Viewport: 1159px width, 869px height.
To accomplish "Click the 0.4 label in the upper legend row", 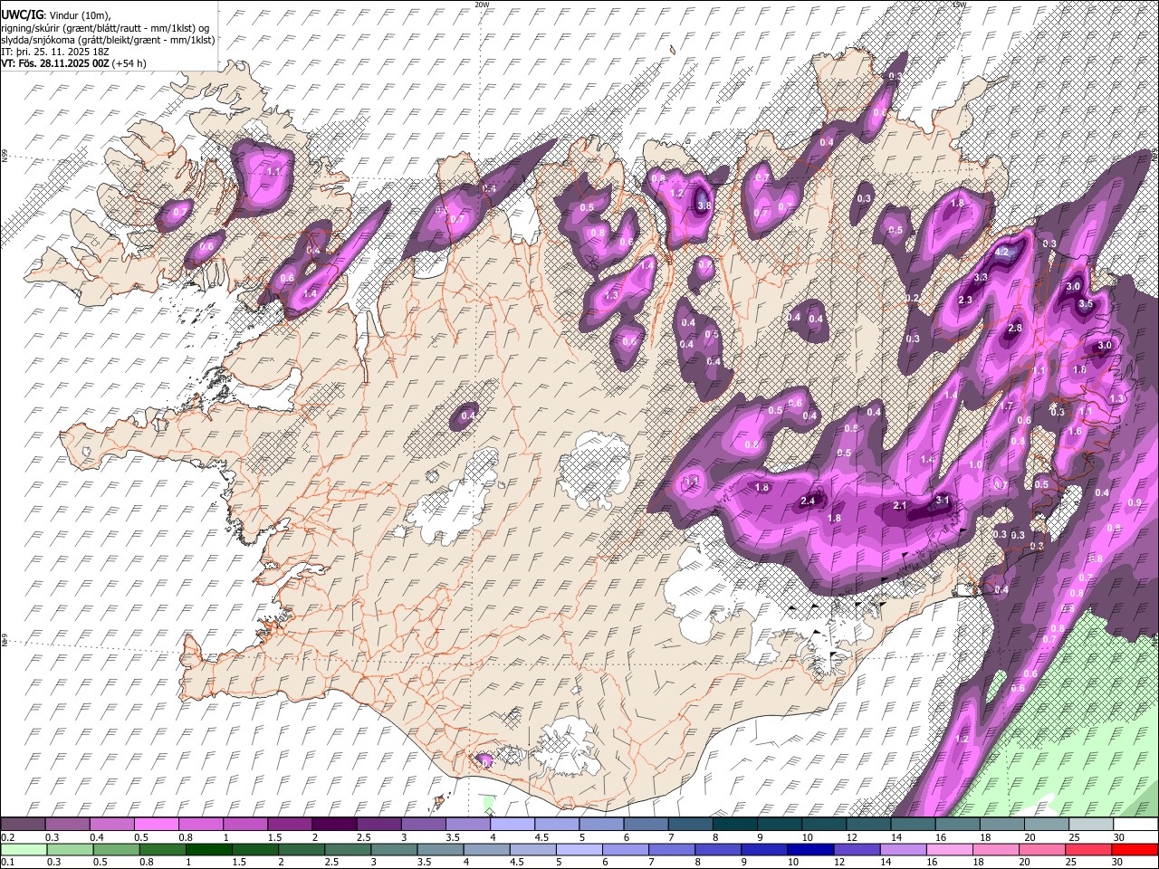I will click(x=95, y=837).
